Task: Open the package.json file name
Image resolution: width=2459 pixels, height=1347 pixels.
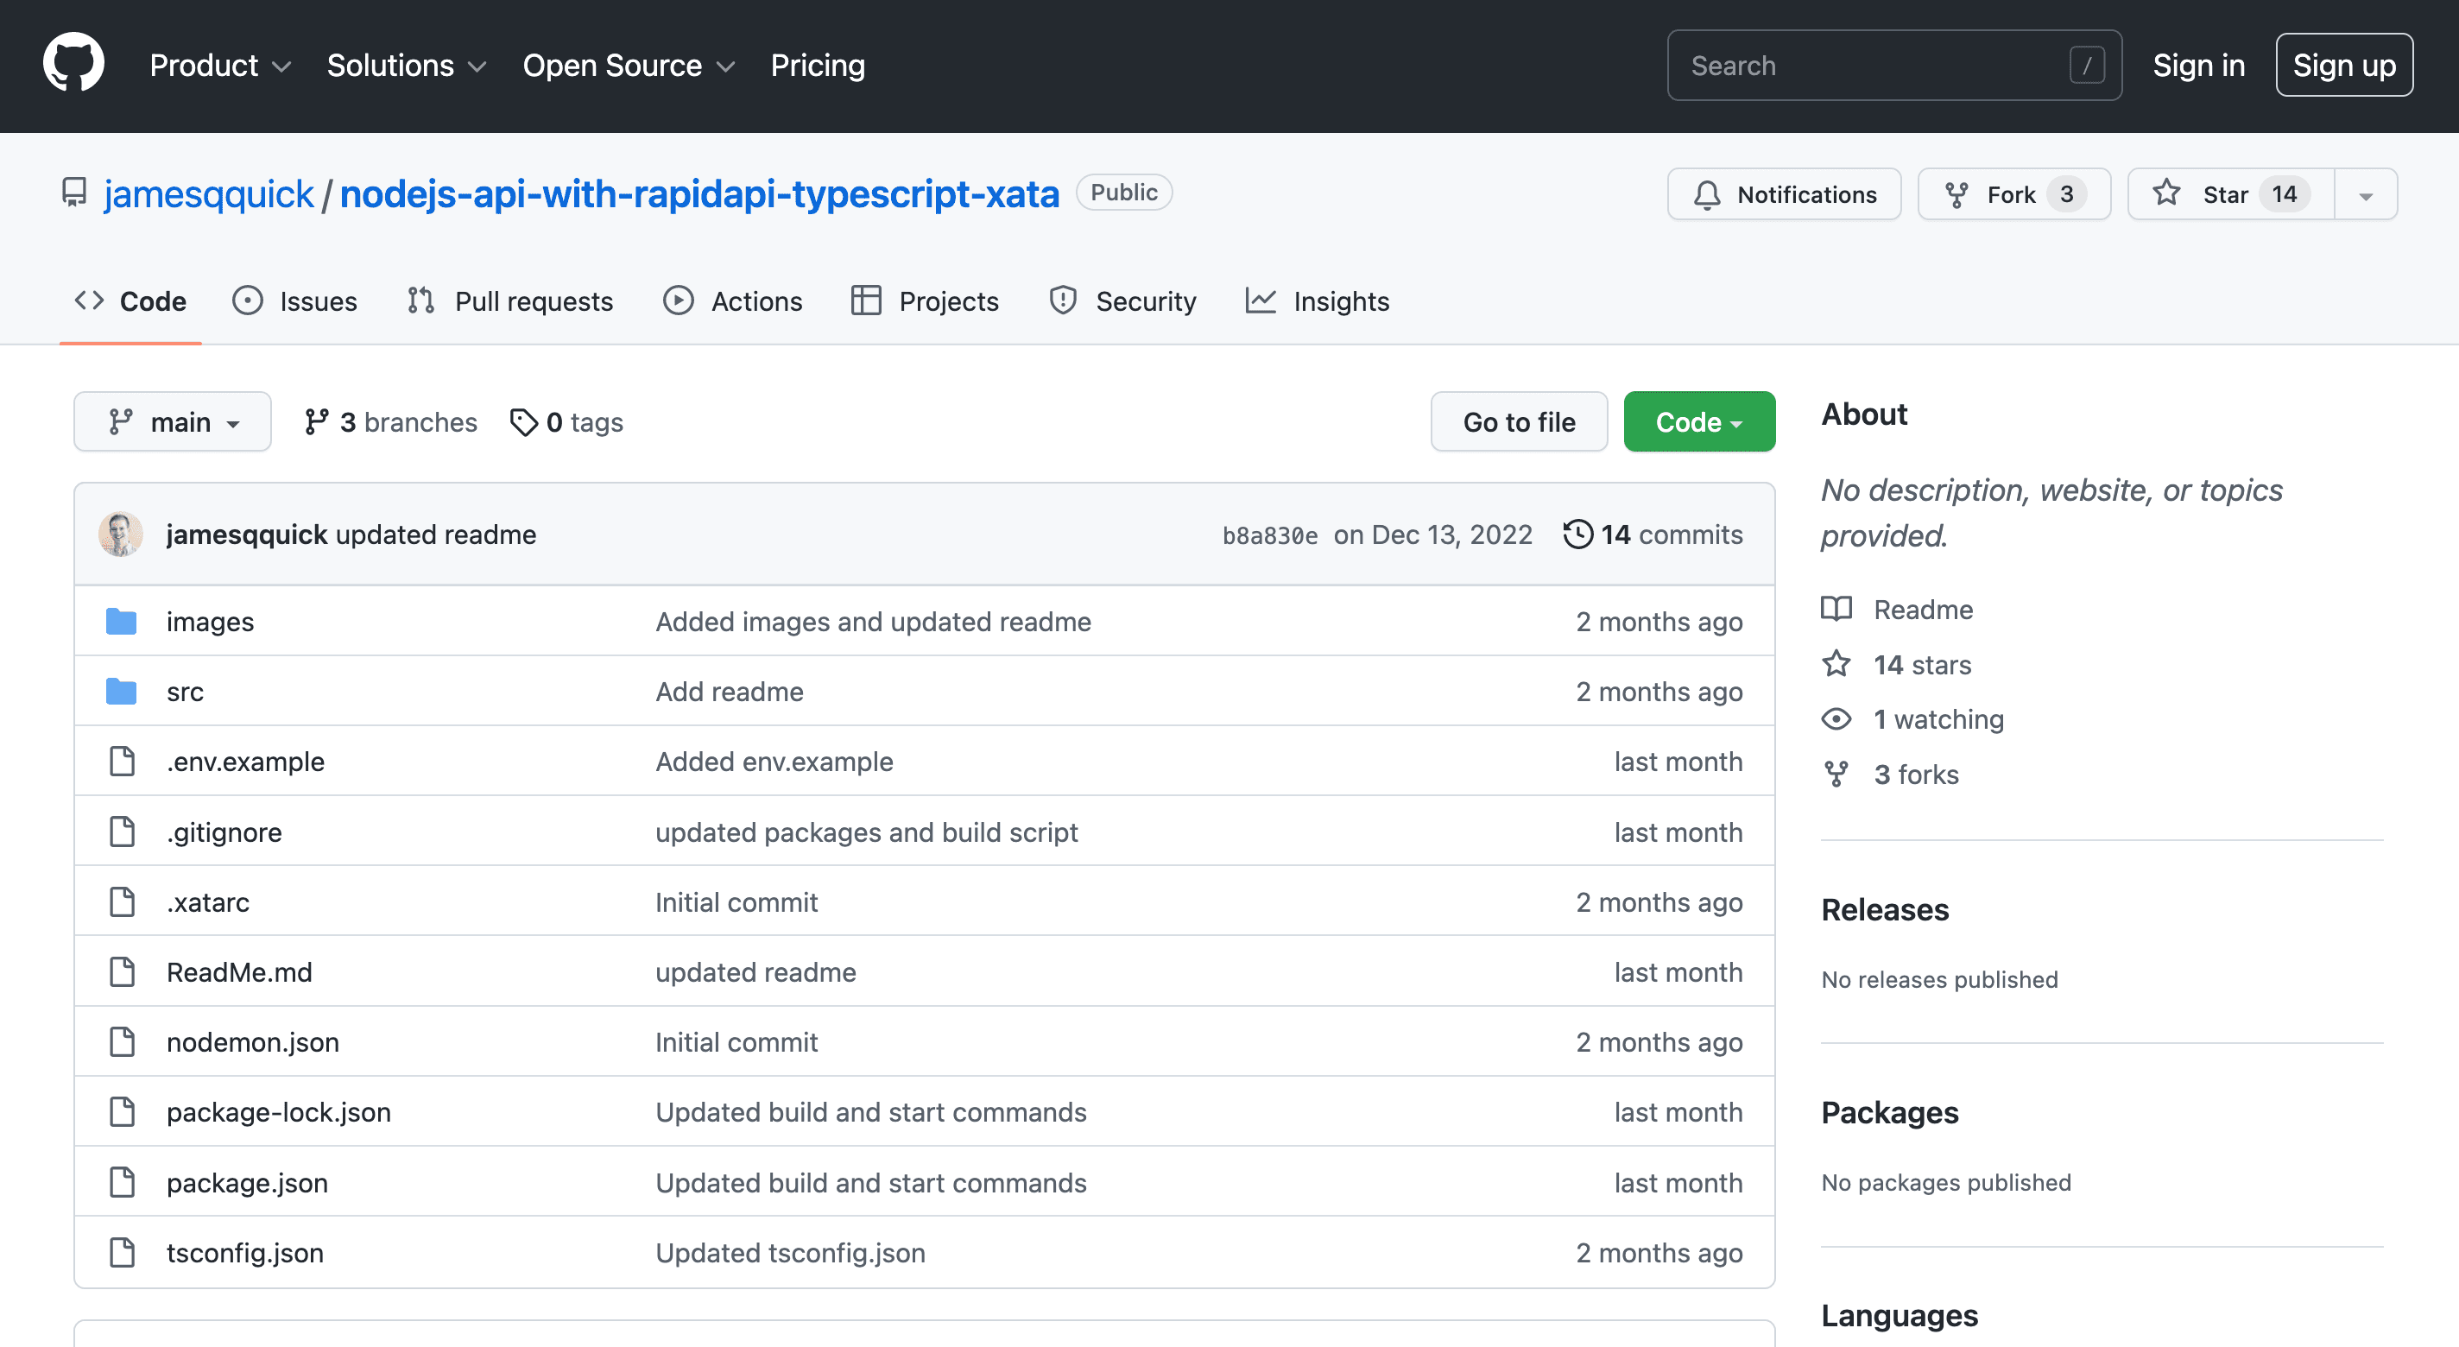Action: click(247, 1182)
